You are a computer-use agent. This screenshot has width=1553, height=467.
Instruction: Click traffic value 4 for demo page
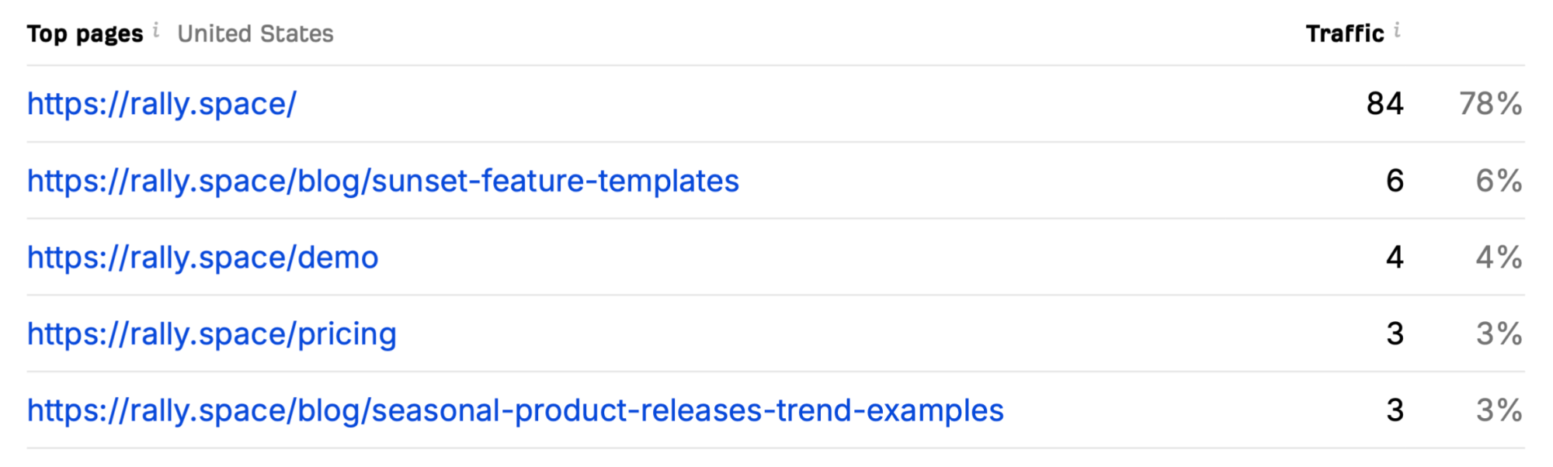1395,257
